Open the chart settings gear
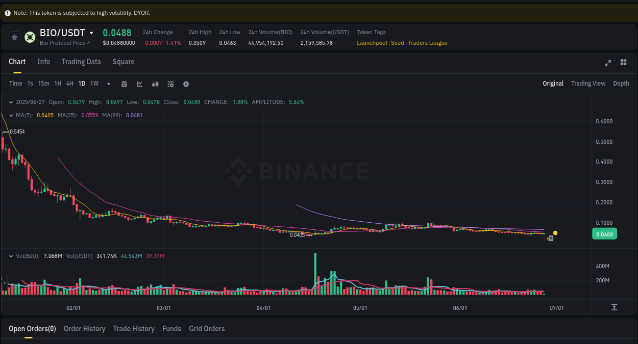Screen dimensions: 638x344 (186, 84)
